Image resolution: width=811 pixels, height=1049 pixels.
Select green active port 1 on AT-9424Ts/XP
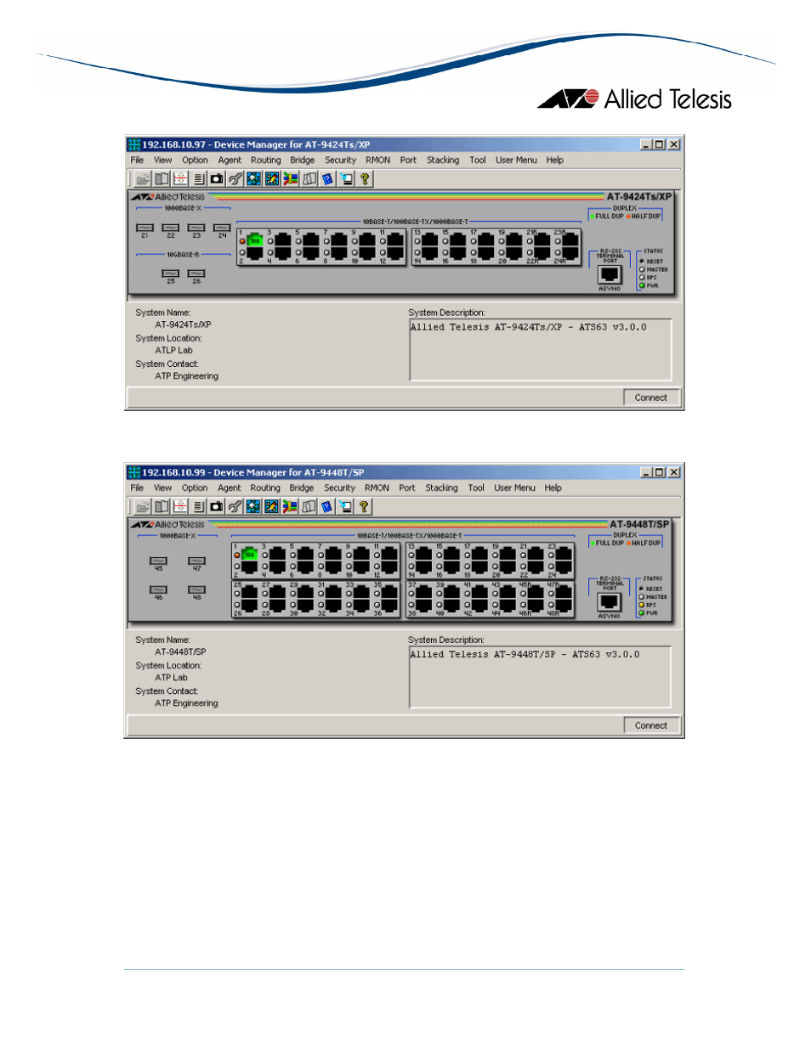pyautogui.click(x=254, y=241)
